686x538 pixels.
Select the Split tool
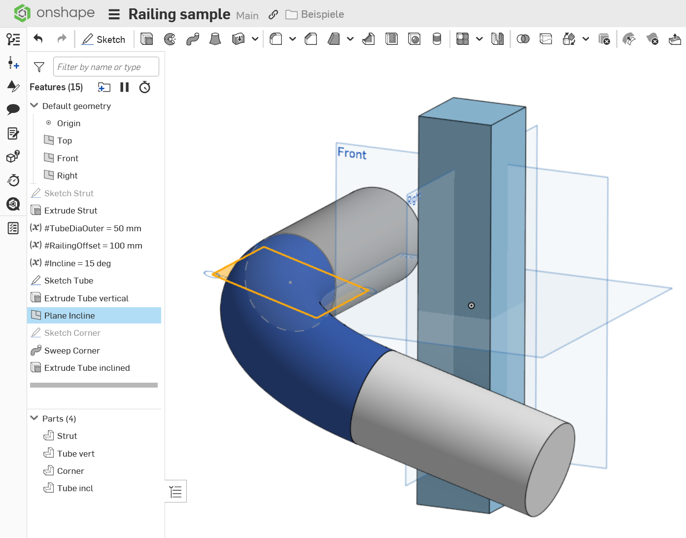pos(546,39)
